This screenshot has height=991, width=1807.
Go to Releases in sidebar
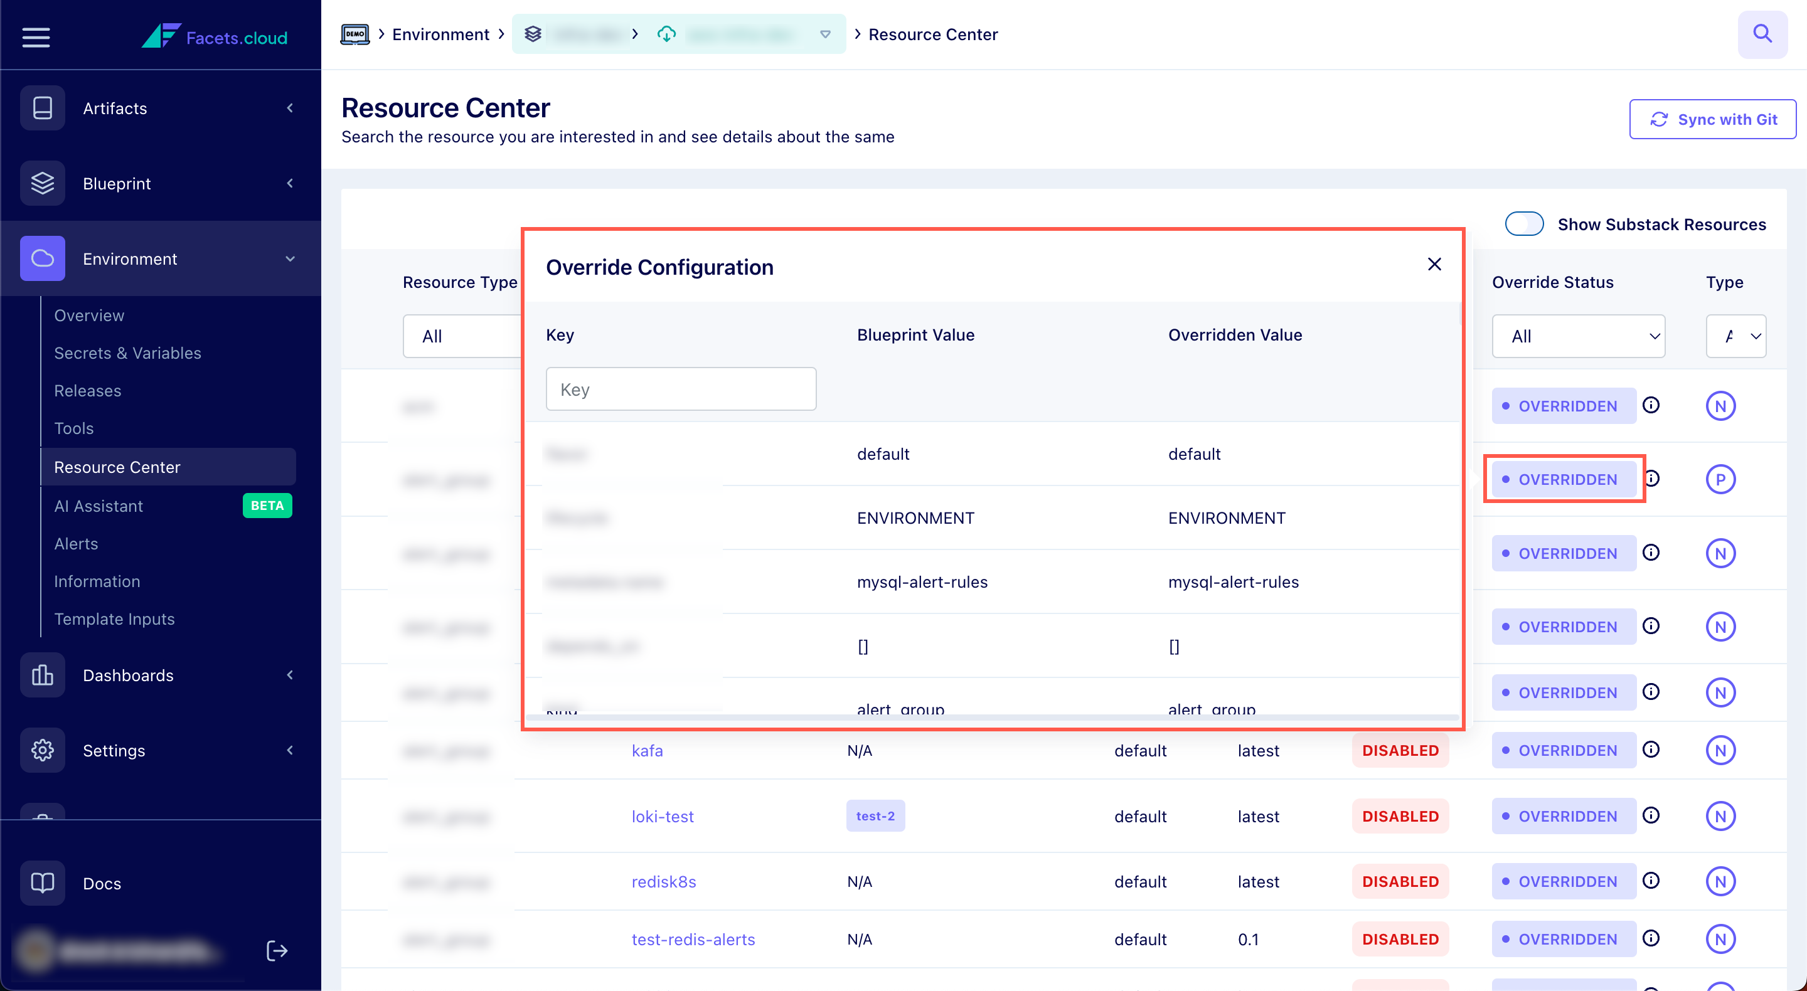click(x=88, y=391)
